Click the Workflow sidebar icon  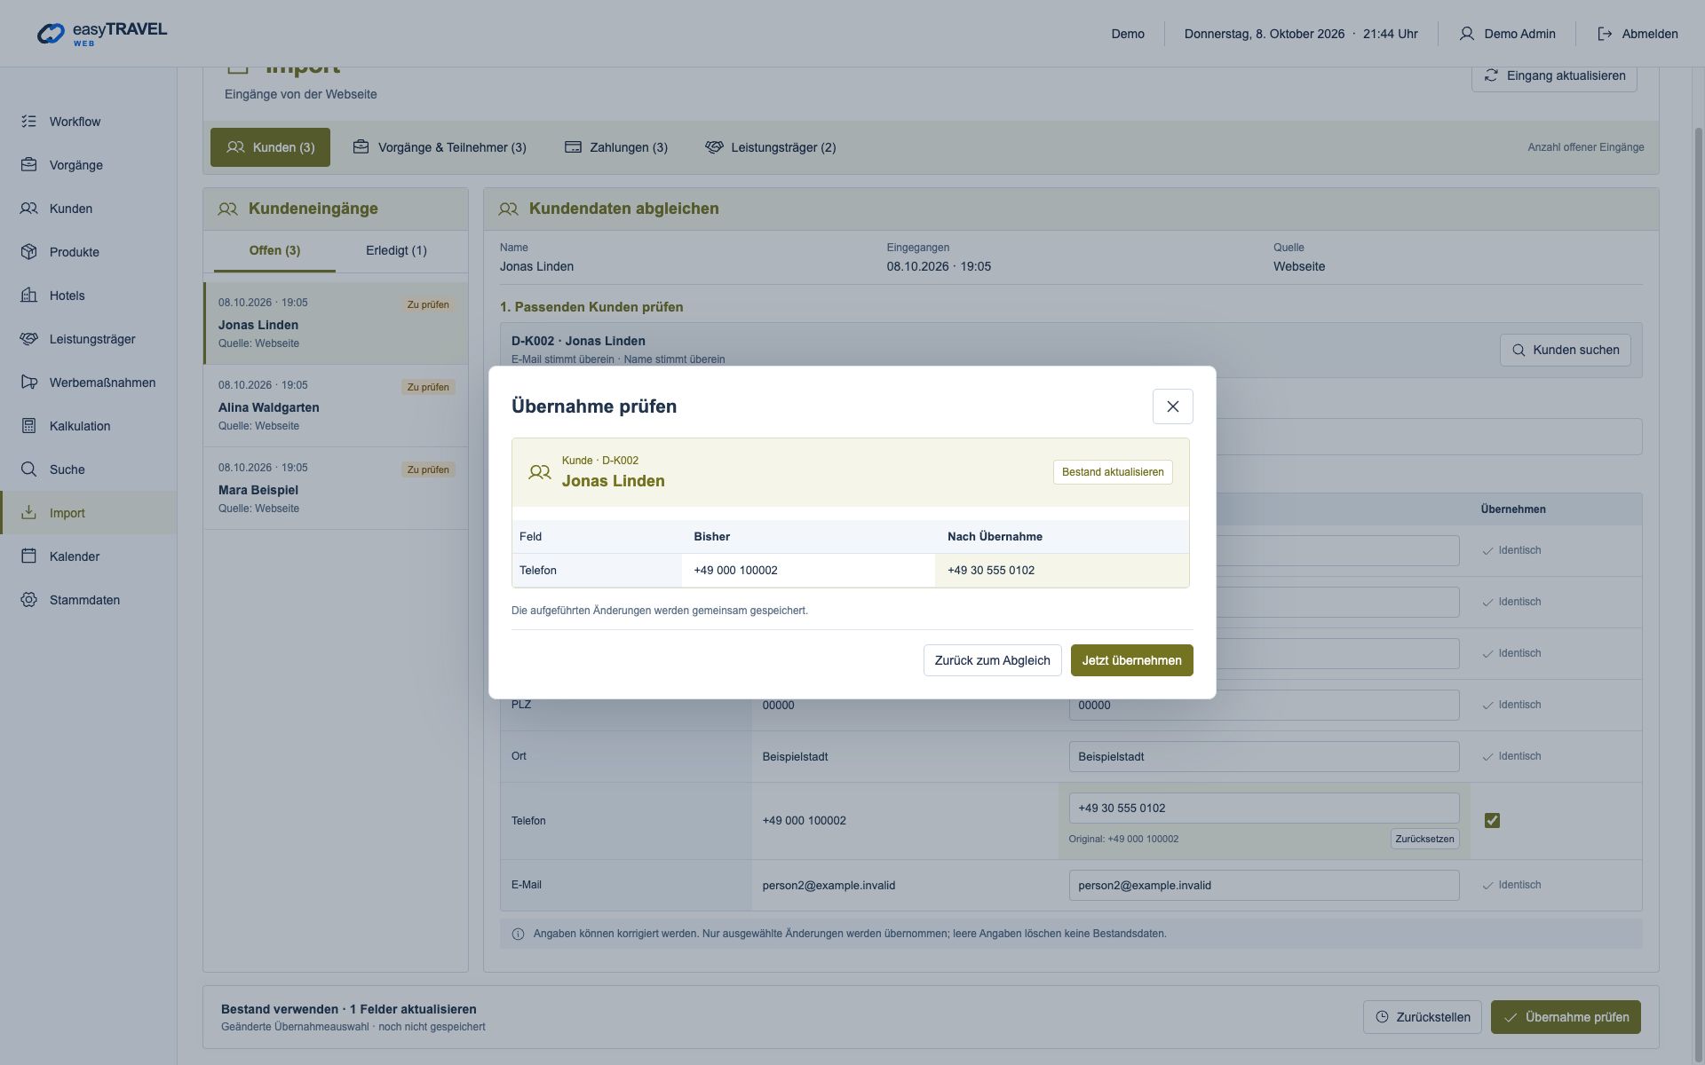coord(28,122)
